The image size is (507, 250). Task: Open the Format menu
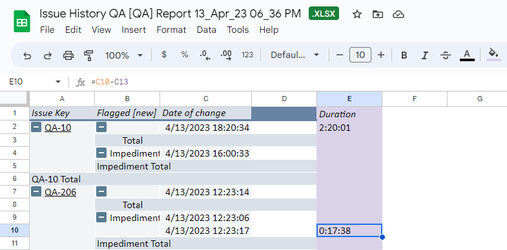[171, 30]
